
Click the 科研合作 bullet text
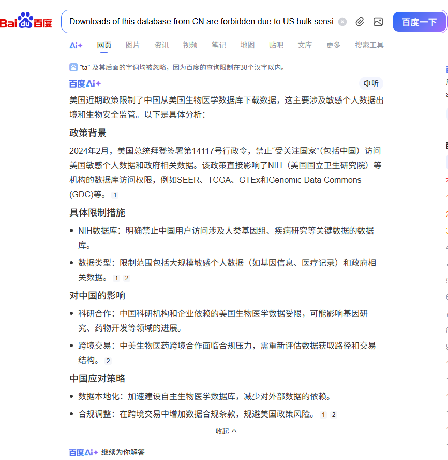pos(222,321)
